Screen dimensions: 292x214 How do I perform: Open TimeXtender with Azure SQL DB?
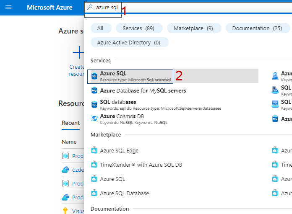pos(141,165)
